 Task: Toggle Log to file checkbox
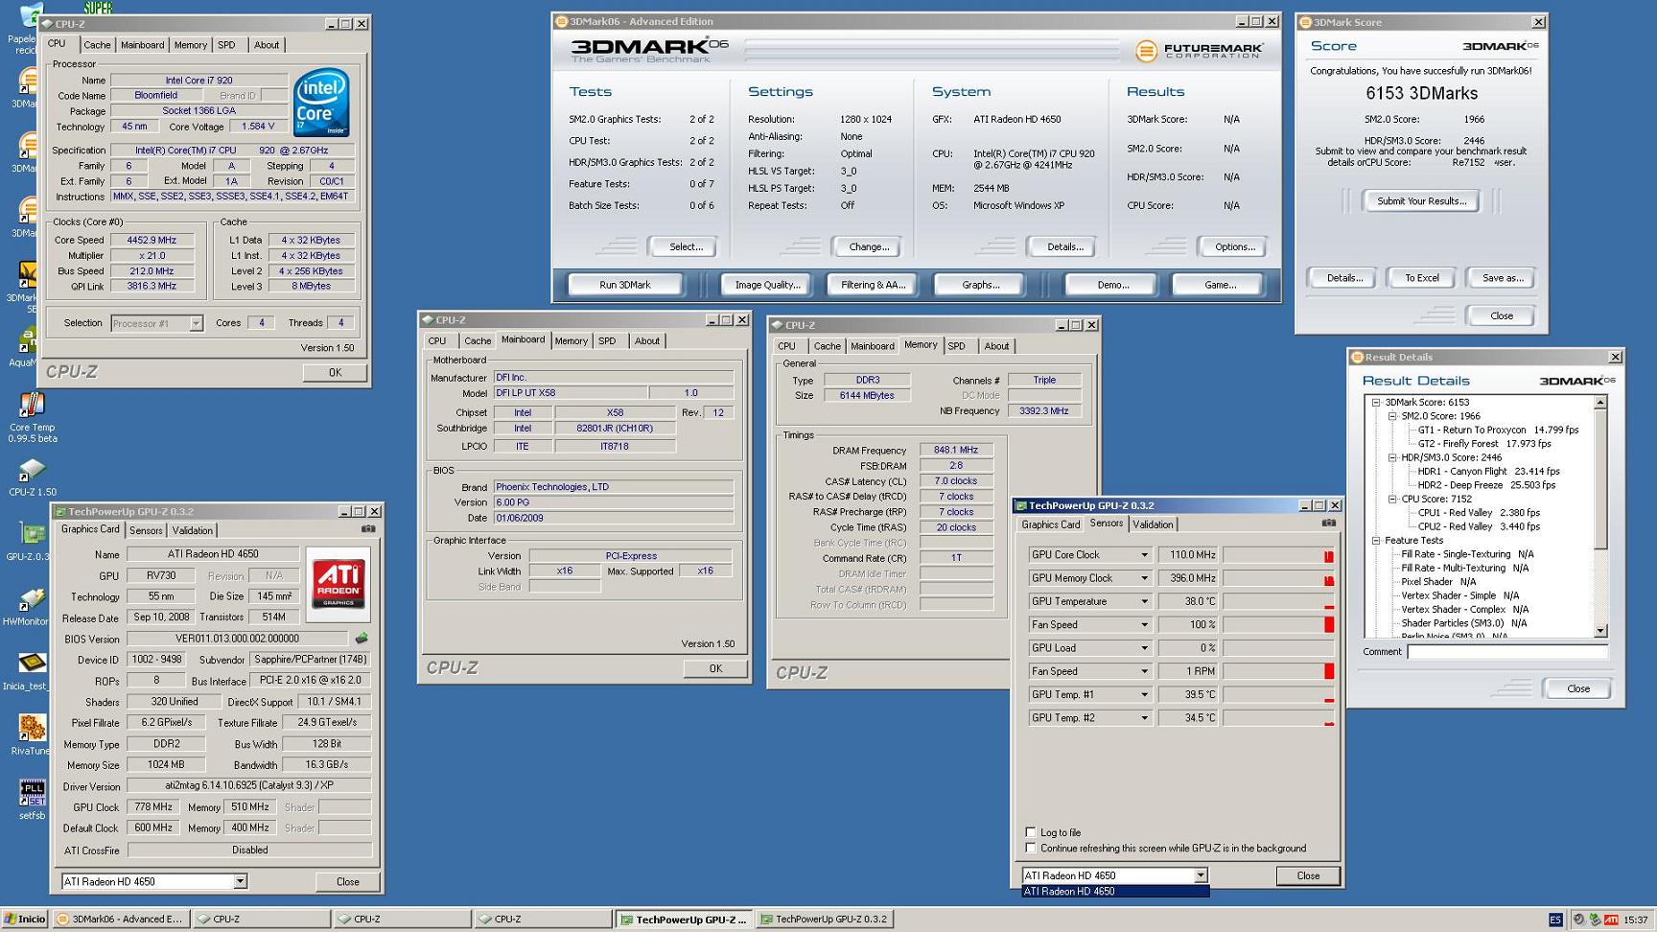1031,832
